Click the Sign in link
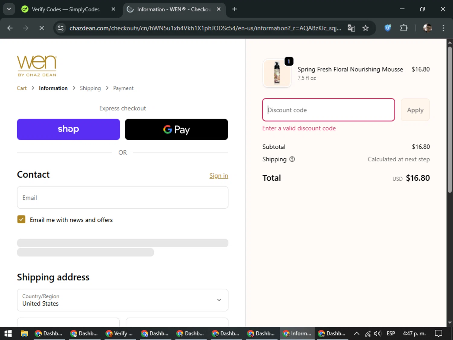The width and height of the screenshot is (453, 340). 219,176
